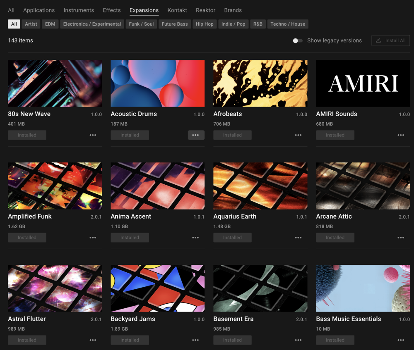Click Installed button under Acoustic Drums
The height and width of the screenshot is (350, 414).
tap(130, 135)
